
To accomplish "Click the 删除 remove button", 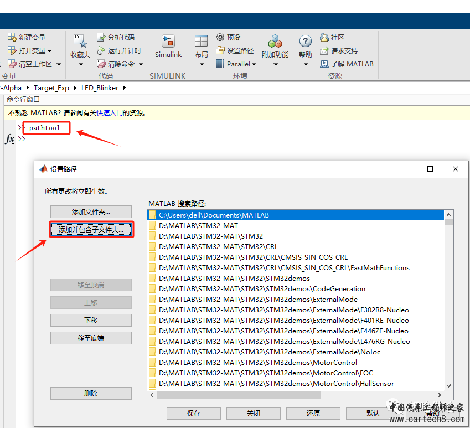I will [x=91, y=394].
